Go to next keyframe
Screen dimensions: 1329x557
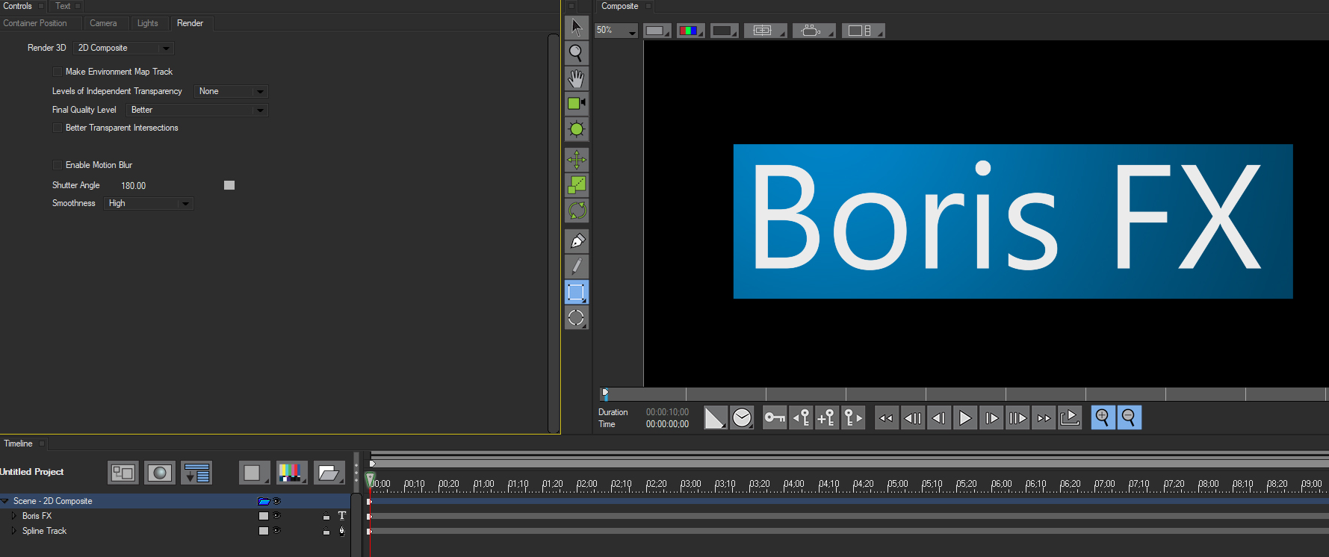coord(852,418)
